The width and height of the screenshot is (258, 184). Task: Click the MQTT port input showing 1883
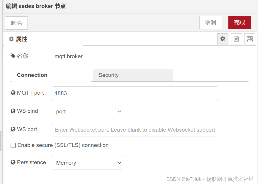(135, 93)
